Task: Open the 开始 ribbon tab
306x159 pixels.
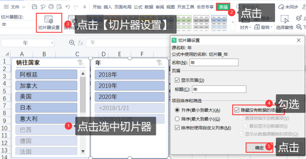Action: (x=97, y=7)
